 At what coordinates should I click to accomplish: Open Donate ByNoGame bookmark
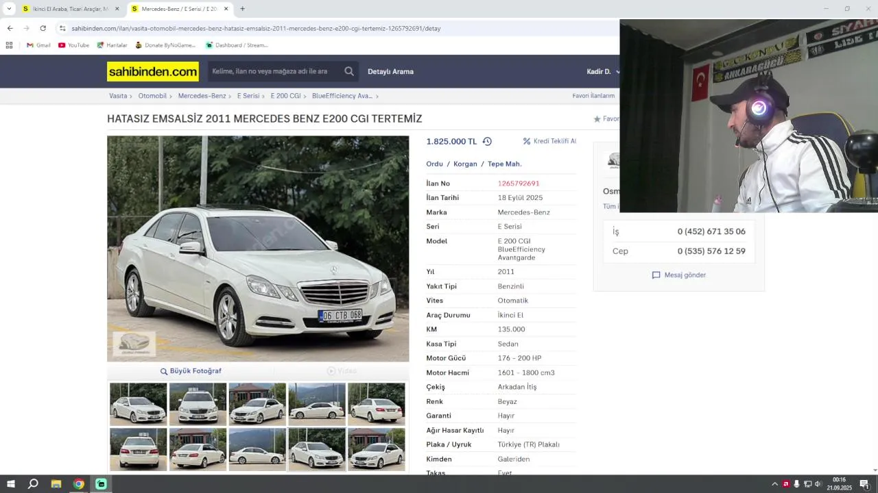(165, 45)
